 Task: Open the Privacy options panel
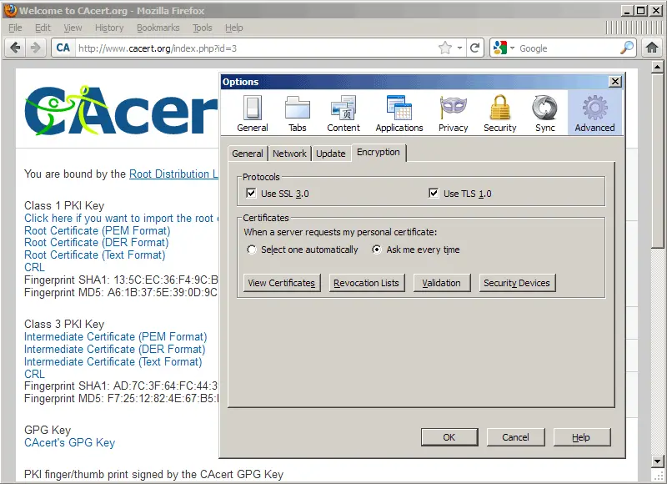pos(453,113)
